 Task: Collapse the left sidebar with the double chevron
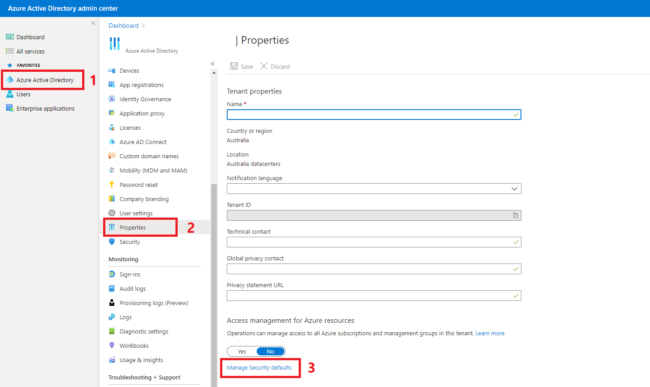(x=93, y=23)
